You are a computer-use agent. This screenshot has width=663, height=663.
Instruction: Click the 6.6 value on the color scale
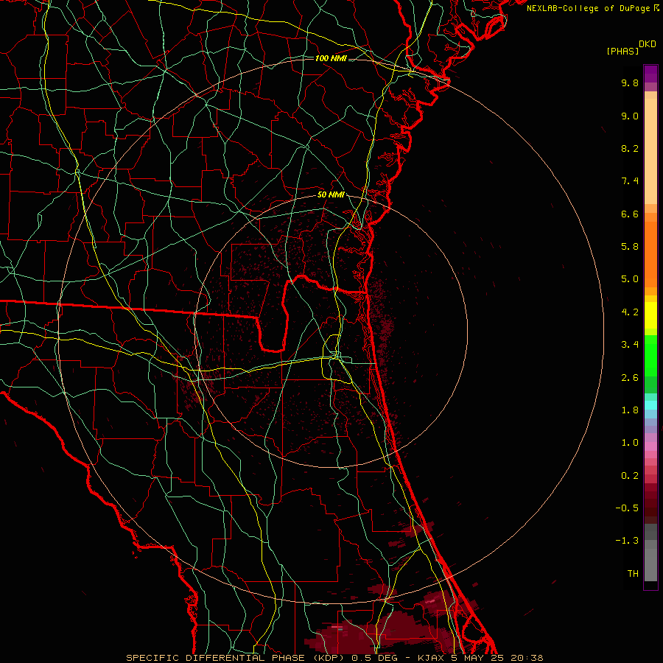630,214
